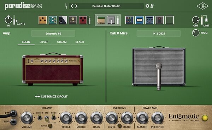Open the tuner fork icon

click(x=66, y=6)
